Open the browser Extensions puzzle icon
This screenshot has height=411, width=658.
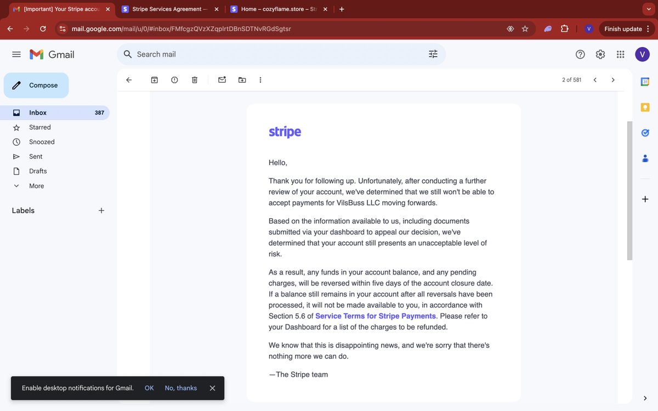click(564, 28)
